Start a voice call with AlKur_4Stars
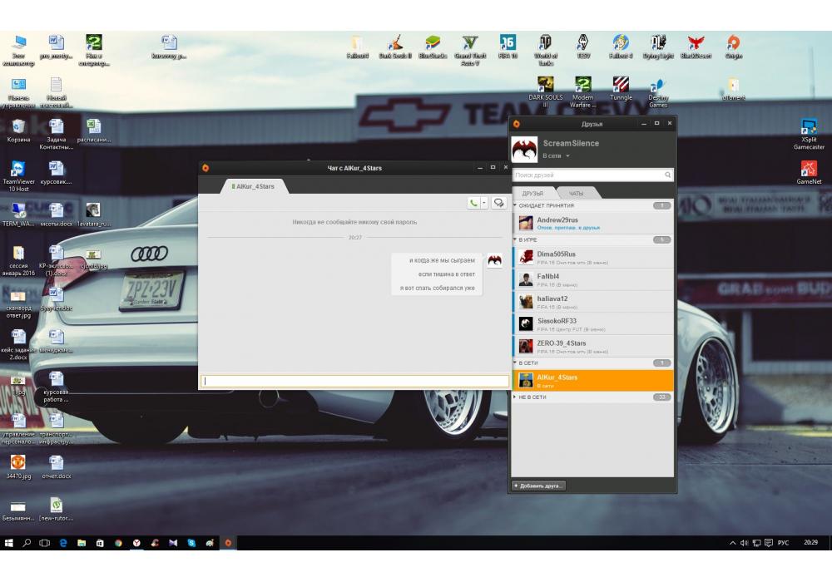This screenshot has width=832, height=582. (473, 202)
